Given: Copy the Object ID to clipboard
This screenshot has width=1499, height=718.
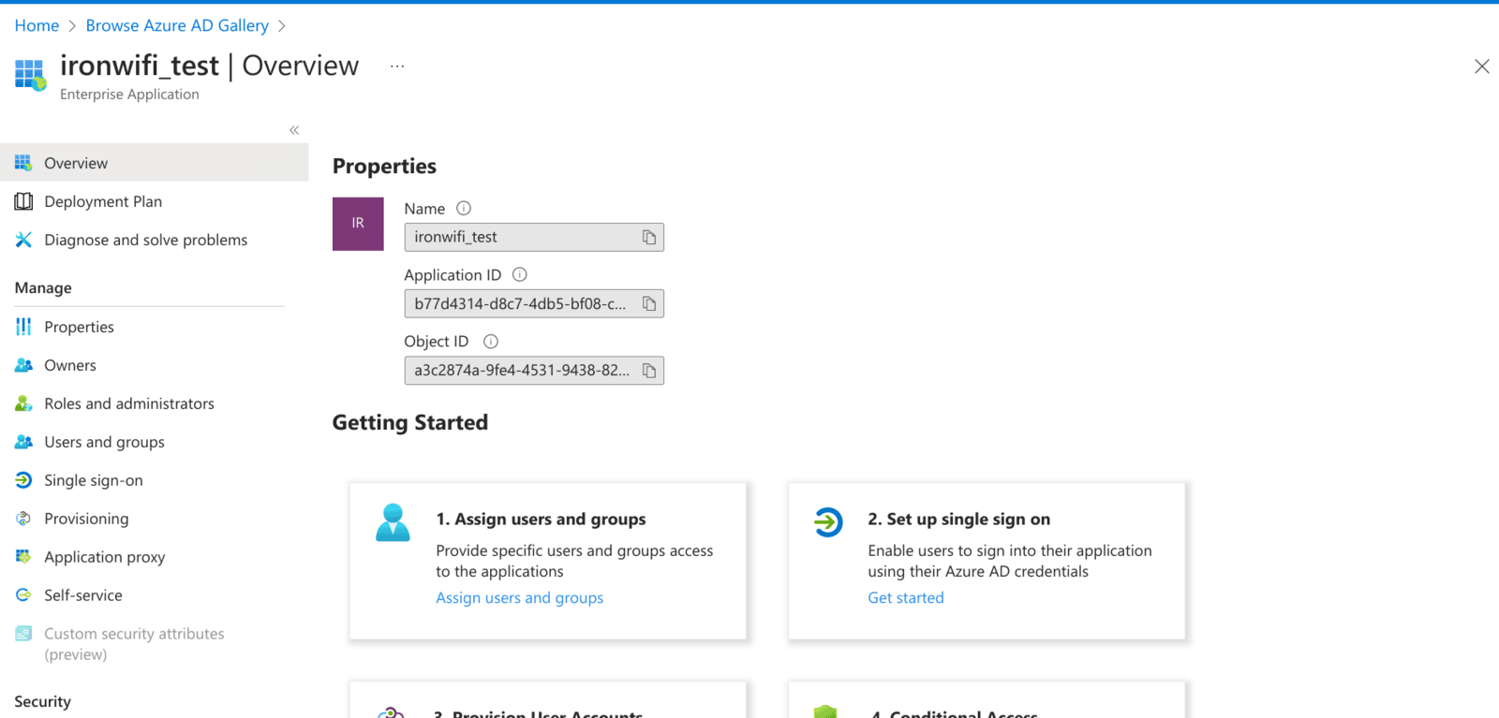Looking at the screenshot, I should pyautogui.click(x=649, y=371).
